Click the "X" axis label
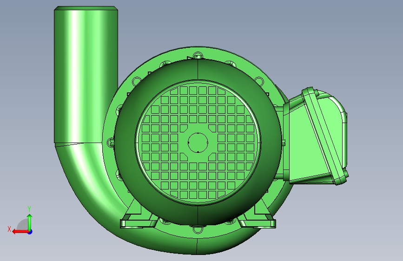This screenshot has width=403, height=261. point(9,229)
